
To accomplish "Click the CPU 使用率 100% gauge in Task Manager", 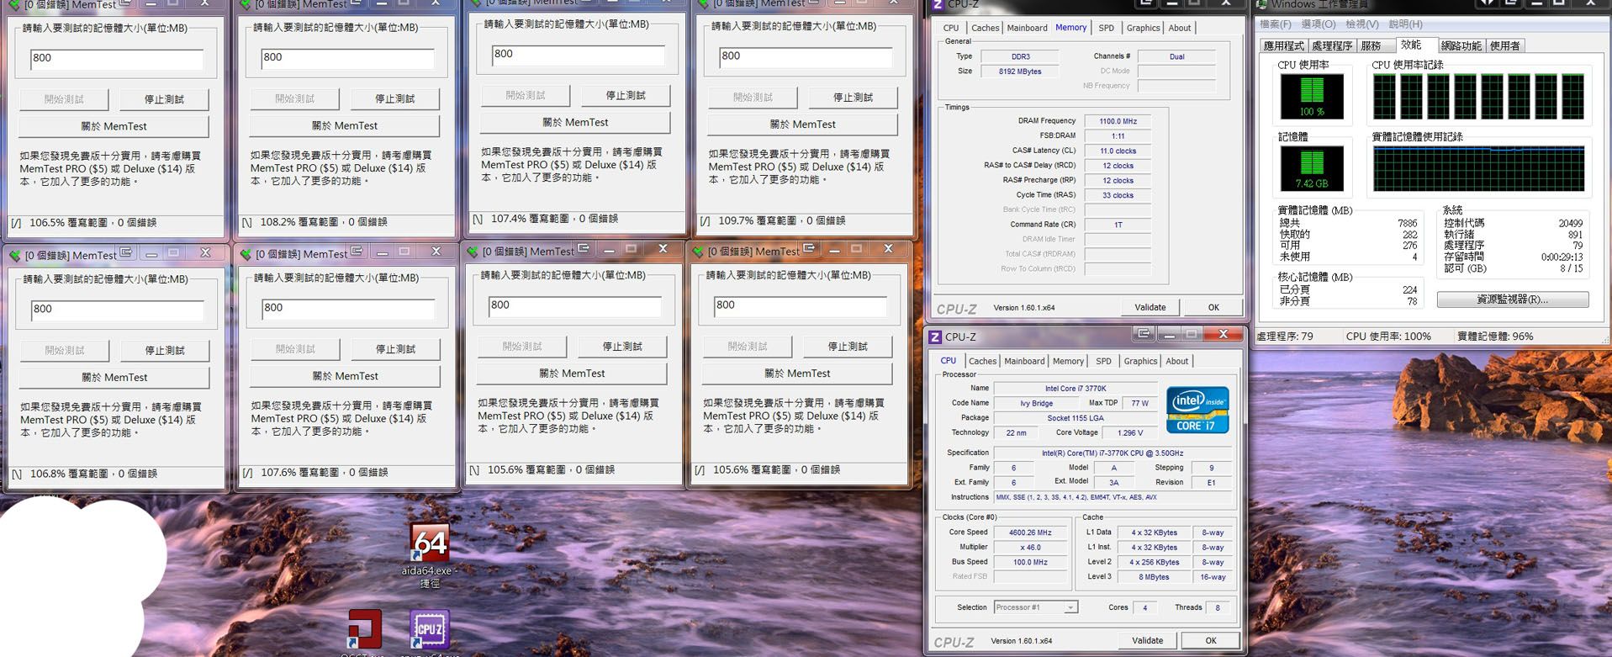I will [1312, 96].
